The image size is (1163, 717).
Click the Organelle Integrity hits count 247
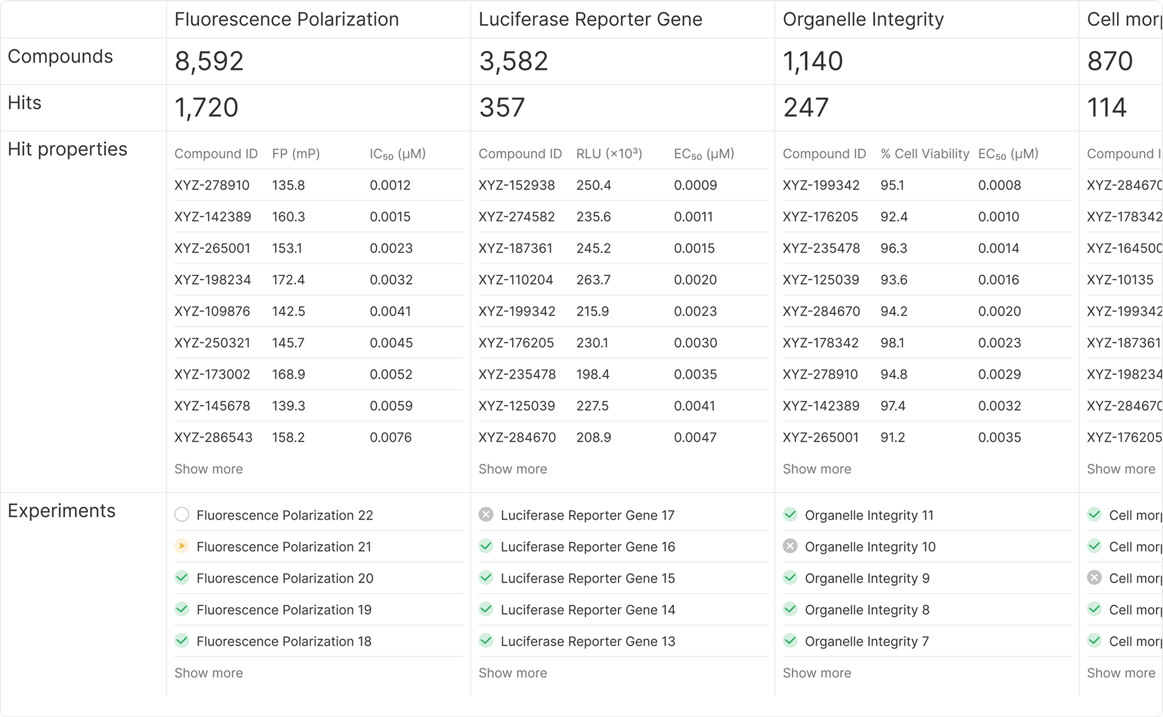tap(806, 107)
